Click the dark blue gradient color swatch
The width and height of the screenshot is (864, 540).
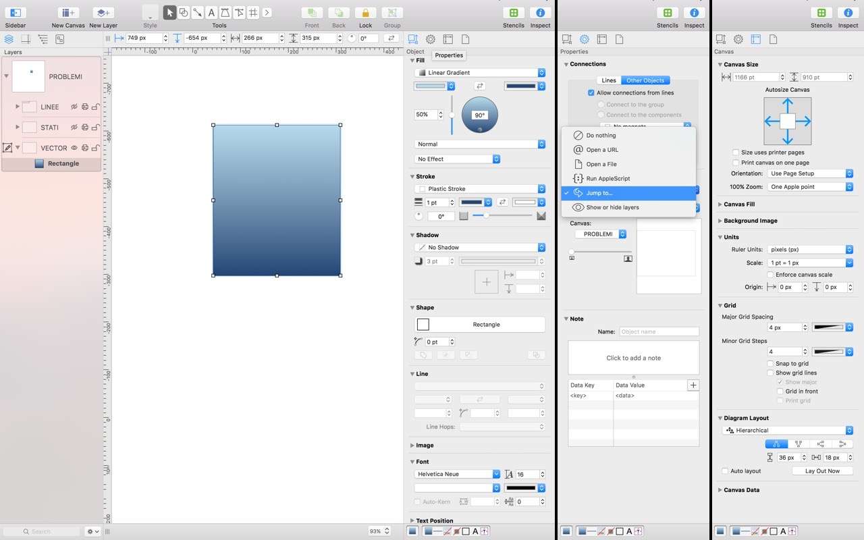pyautogui.click(x=520, y=86)
